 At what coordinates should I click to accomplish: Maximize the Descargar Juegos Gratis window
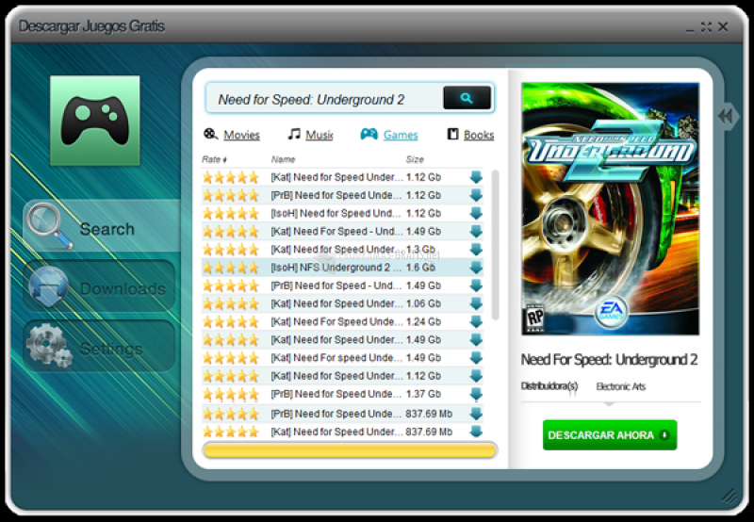(x=706, y=27)
